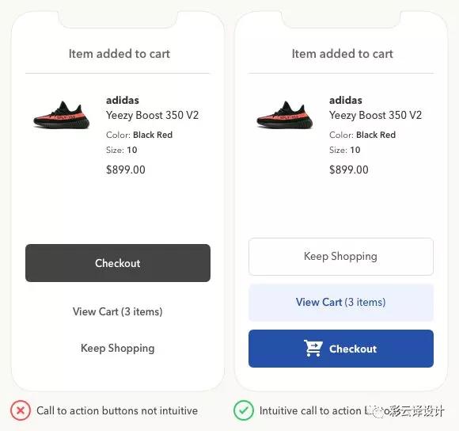
Task: Click the dark Checkout button on left phone
Action: 118,263
